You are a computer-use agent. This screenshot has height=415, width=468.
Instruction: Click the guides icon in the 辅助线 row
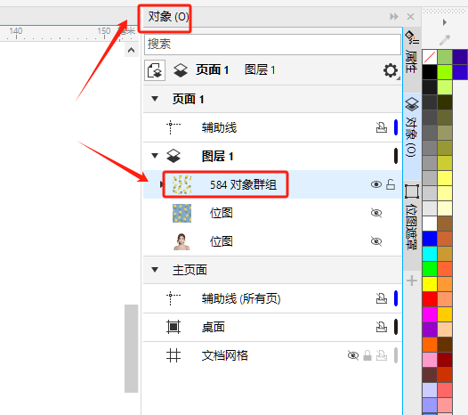(173, 127)
